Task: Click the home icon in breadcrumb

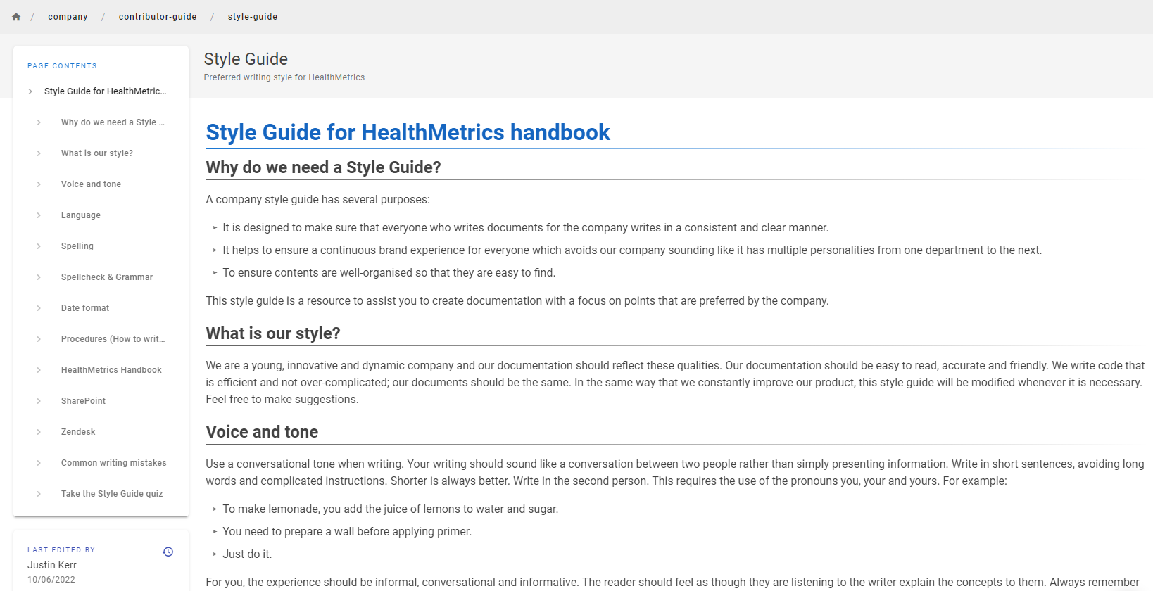Action: click(16, 17)
